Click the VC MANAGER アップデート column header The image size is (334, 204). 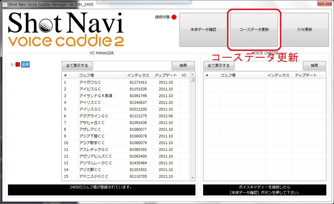[x=165, y=75]
